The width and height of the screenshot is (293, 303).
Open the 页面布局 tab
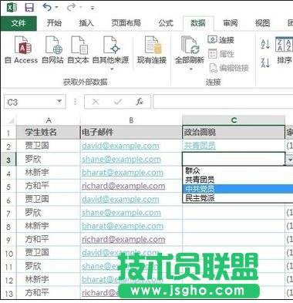click(126, 23)
